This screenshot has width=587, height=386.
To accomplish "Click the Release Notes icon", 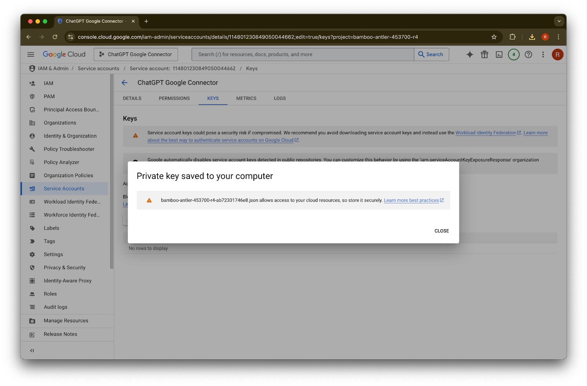I will click(x=32, y=334).
